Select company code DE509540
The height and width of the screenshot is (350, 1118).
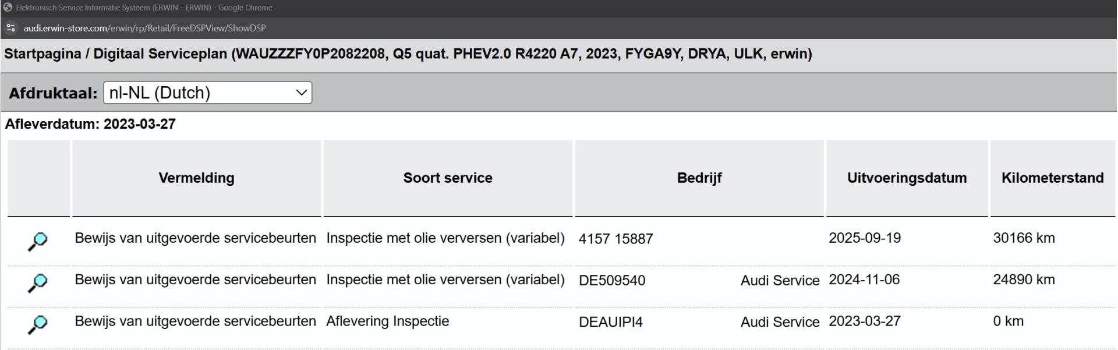(x=612, y=281)
